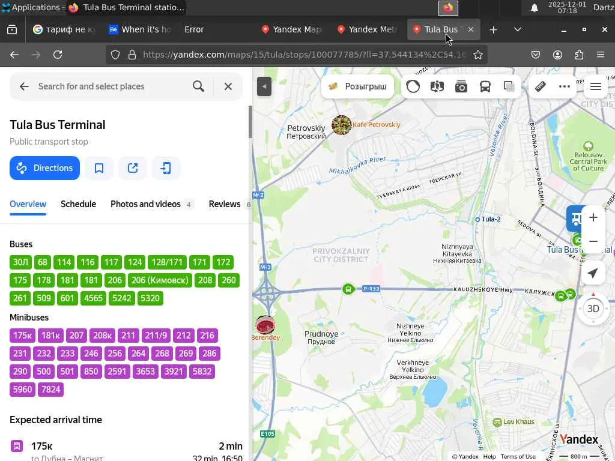
Task: Open the extensions puzzle icon
Action: pos(579,55)
